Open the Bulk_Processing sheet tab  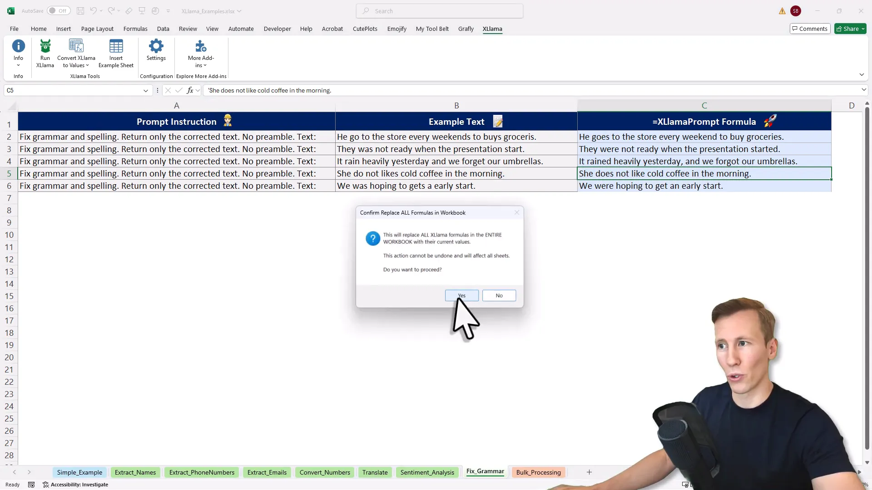[538, 472]
